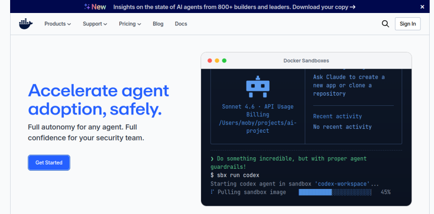434x214 pixels.
Task: Click the '/Users/moby/projects/ai-project' path text
Action: click(258, 127)
